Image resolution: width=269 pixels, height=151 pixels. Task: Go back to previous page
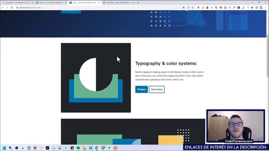(x=3, y=8)
